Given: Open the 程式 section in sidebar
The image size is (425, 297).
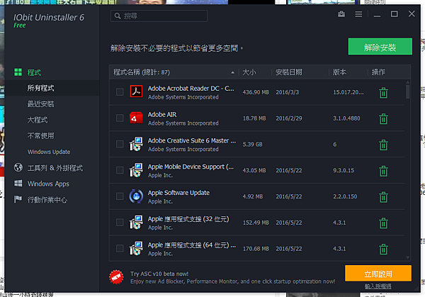Looking at the screenshot, I should pyautogui.click(x=34, y=72).
